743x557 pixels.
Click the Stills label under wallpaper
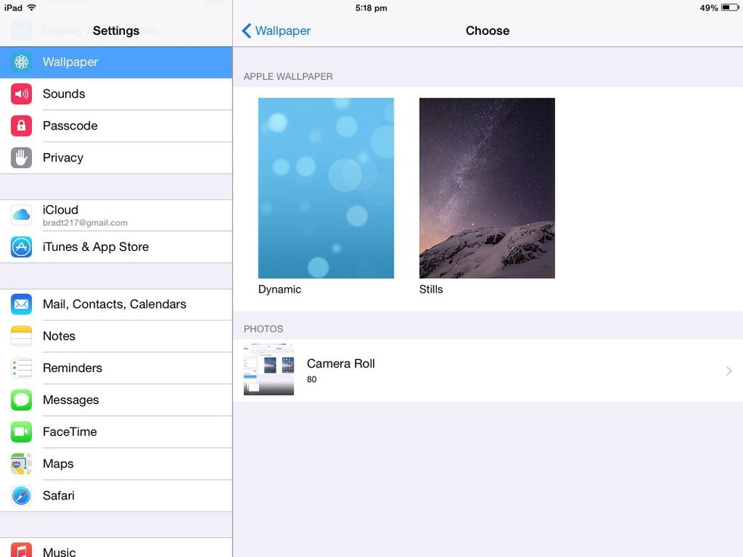[431, 289]
